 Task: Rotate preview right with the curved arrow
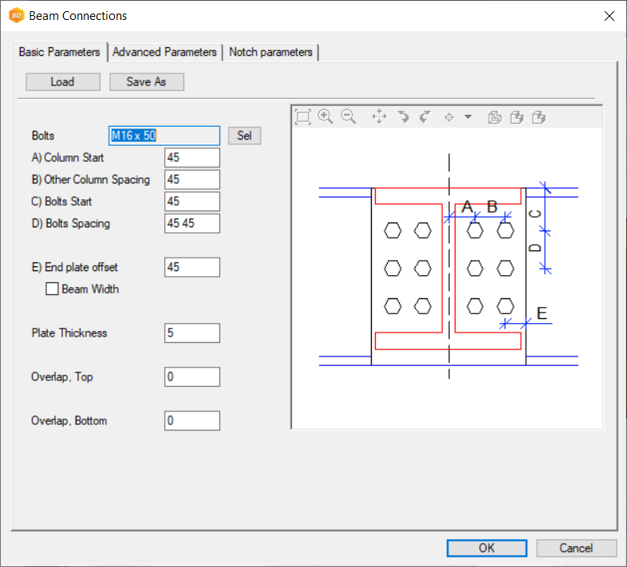425,117
